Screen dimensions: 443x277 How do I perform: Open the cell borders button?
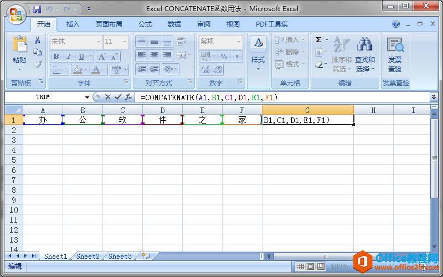[x=57, y=70]
